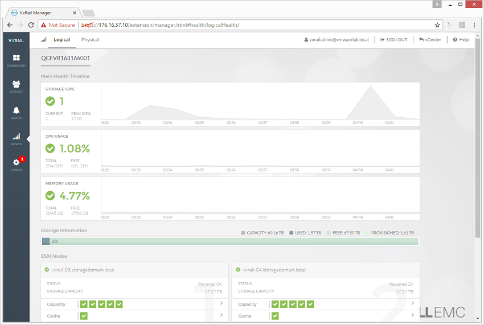Screen dimensions: 484x325
Task: Open the Config gear icon
Action: (x=16, y=162)
